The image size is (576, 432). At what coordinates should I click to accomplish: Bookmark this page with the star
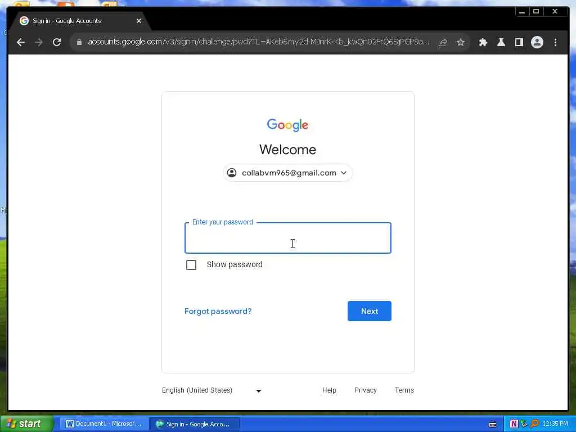click(x=460, y=42)
